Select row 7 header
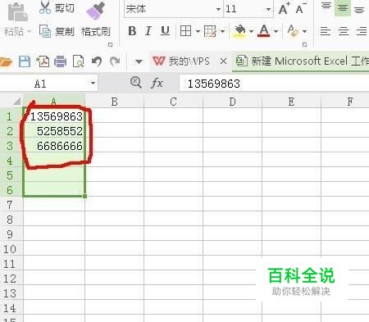This screenshot has height=322, width=369. click(x=11, y=205)
